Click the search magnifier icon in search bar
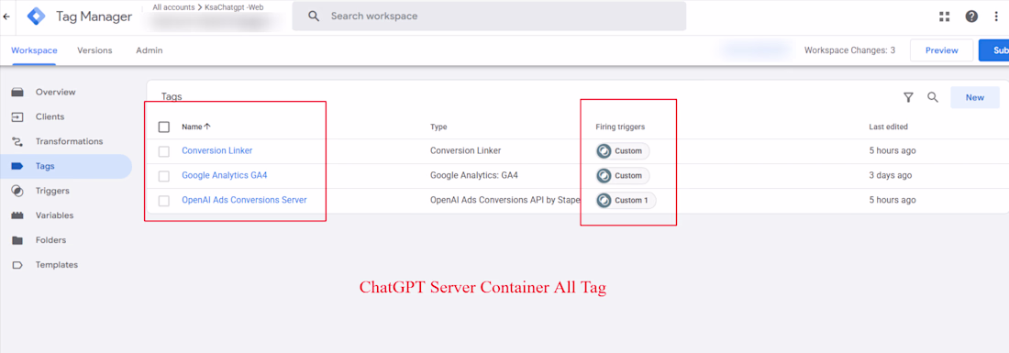 tap(314, 17)
